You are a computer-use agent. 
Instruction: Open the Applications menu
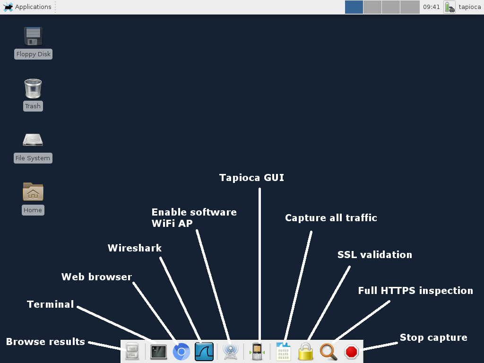tap(27, 7)
